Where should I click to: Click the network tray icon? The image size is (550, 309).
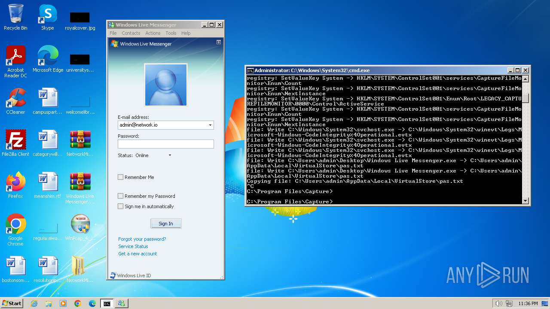(509, 303)
